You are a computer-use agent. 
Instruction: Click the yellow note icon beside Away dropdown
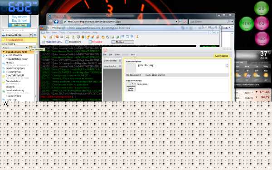pyautogui.click(x=30, y=48)
